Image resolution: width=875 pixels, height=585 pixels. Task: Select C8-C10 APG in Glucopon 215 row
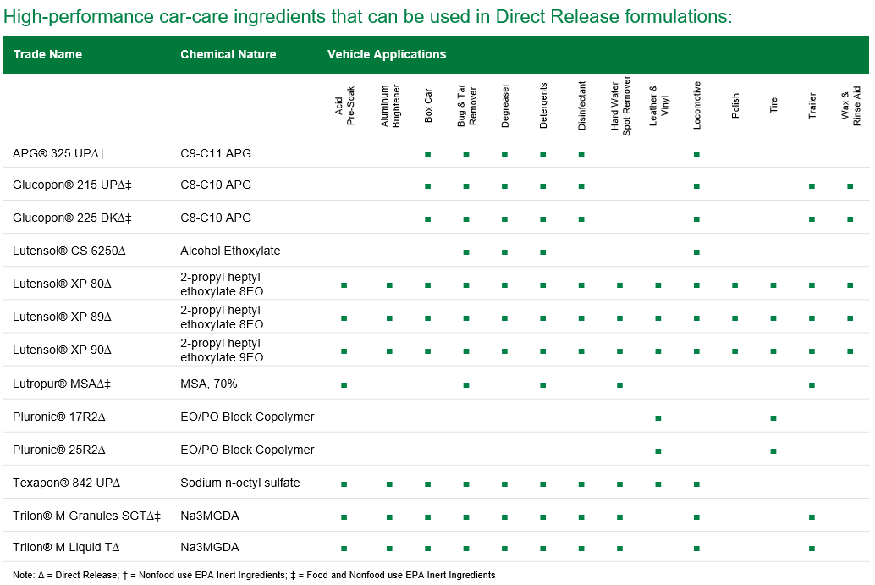coord(216,185)
